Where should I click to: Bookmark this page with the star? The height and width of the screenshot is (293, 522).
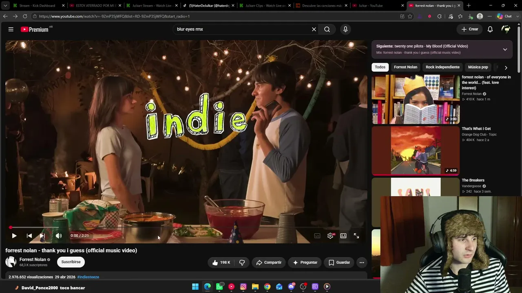click(x=410, y=16)
